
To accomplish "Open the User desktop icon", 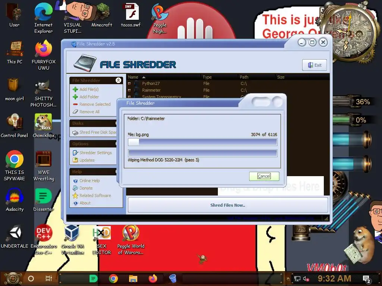I will point(15,15).
